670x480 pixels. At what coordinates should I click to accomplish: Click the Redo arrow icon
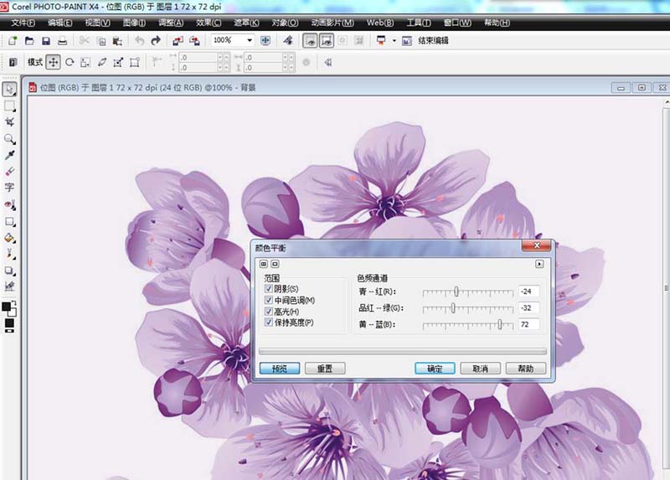156,40
